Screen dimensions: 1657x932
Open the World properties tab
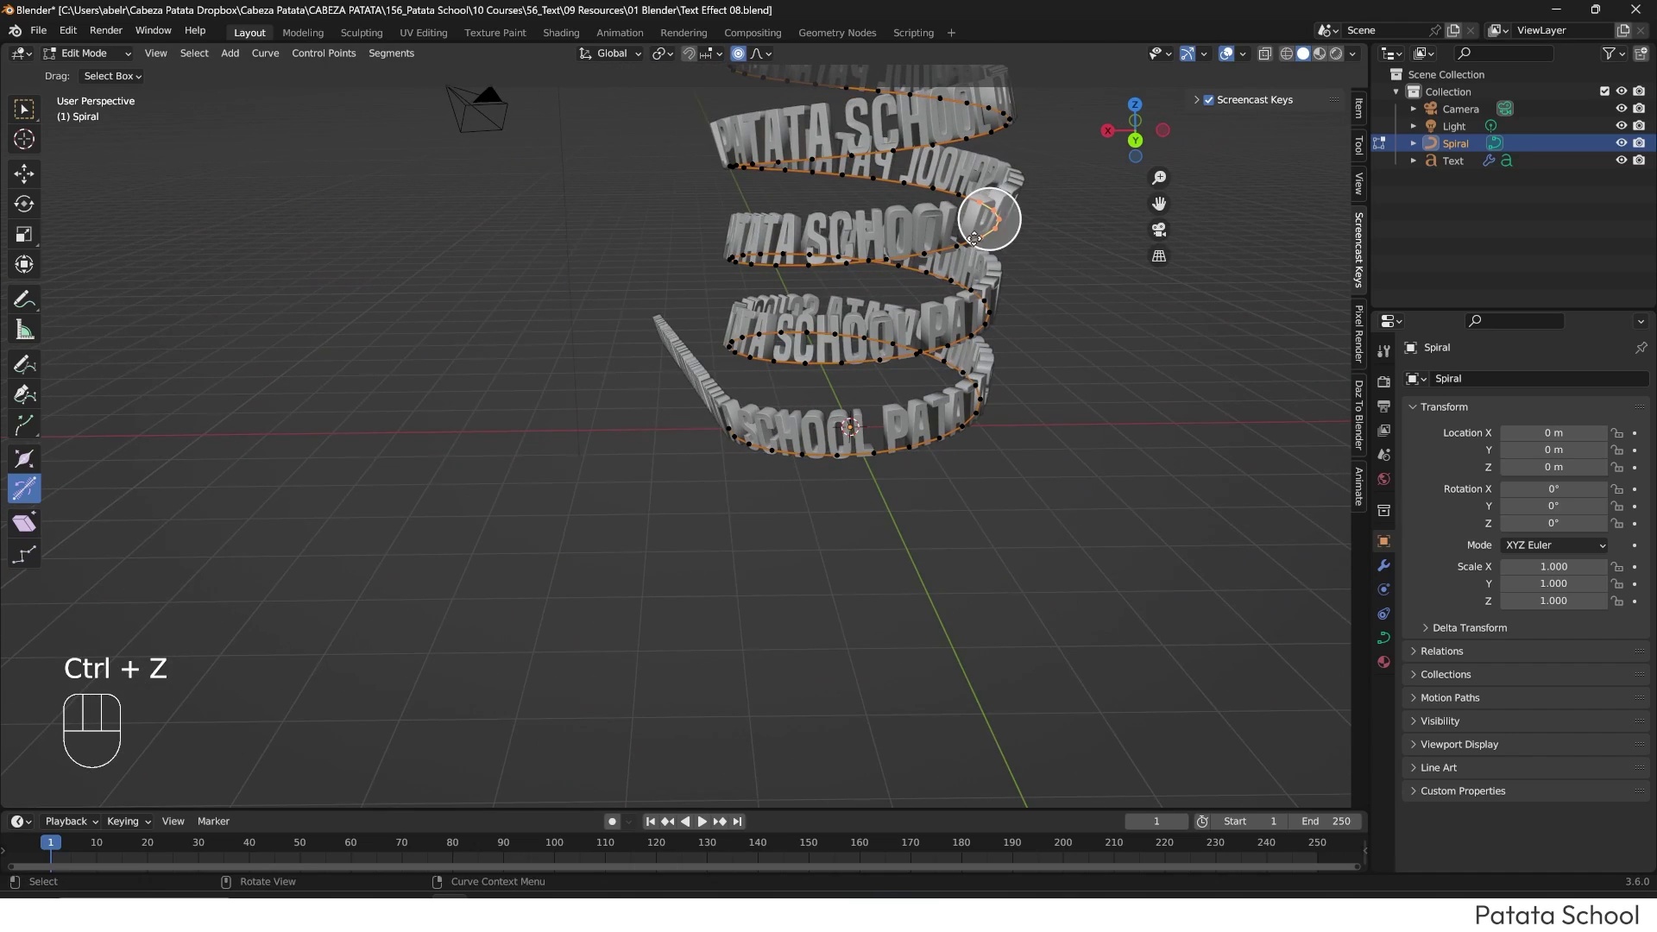(1383, 479)
